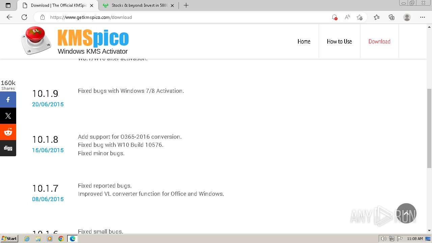Open Windows Media Player taskbar icon
The width and height of the screenshot is (432, 243).
[50, 239]
